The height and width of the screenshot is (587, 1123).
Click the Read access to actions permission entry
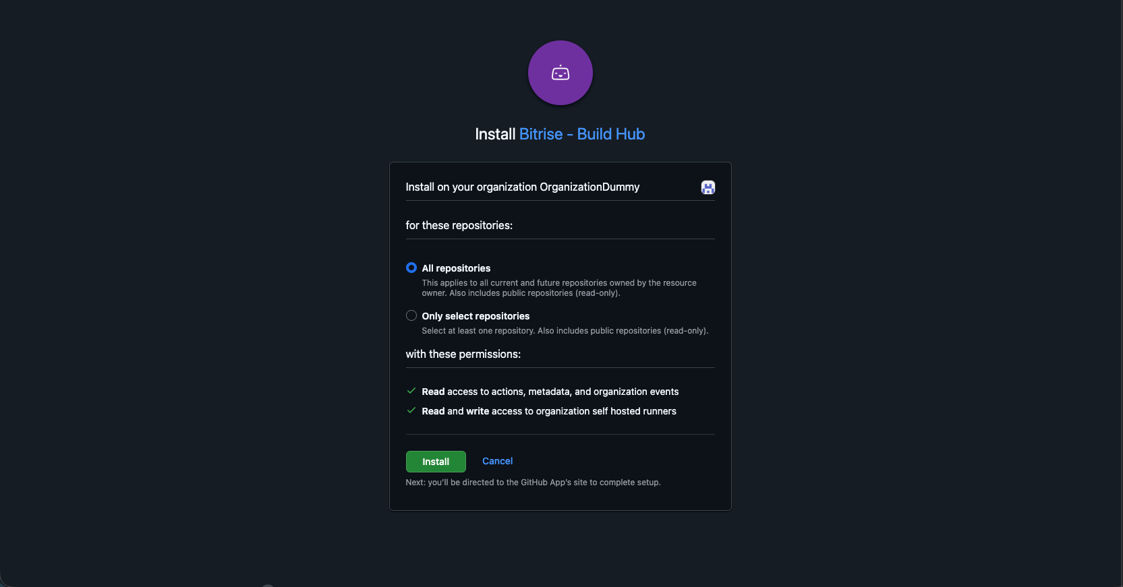550,391
